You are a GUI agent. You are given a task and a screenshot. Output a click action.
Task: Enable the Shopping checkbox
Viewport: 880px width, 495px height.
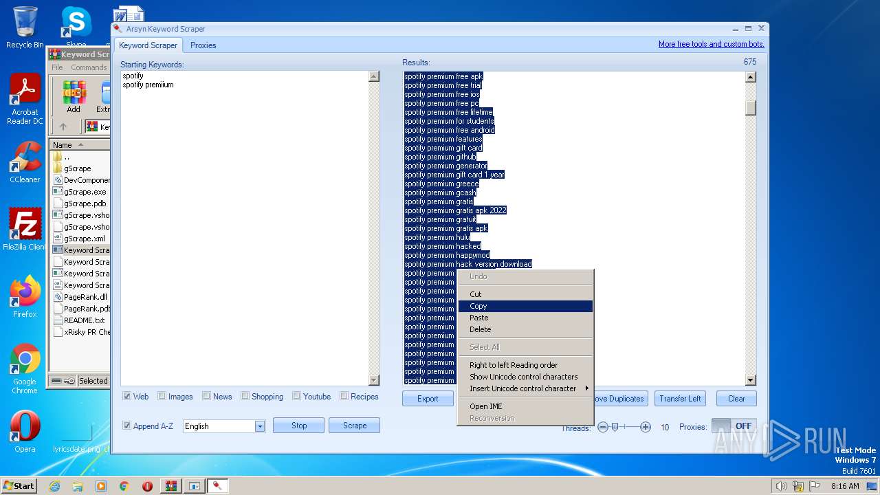(x=245, y=396)
